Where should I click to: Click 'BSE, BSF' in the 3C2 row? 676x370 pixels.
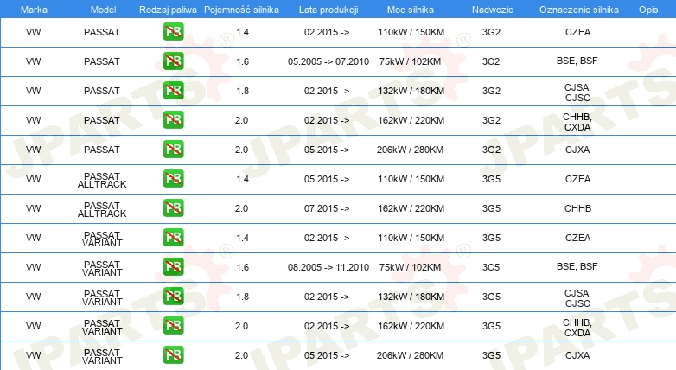pyautogui.click(x=577, y=61)
